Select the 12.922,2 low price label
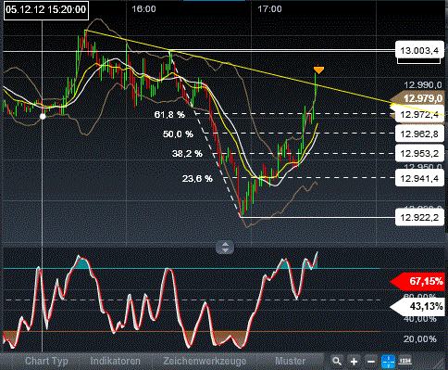The height and width of the screenshot is (370, 448). click(x=419, y=217)
